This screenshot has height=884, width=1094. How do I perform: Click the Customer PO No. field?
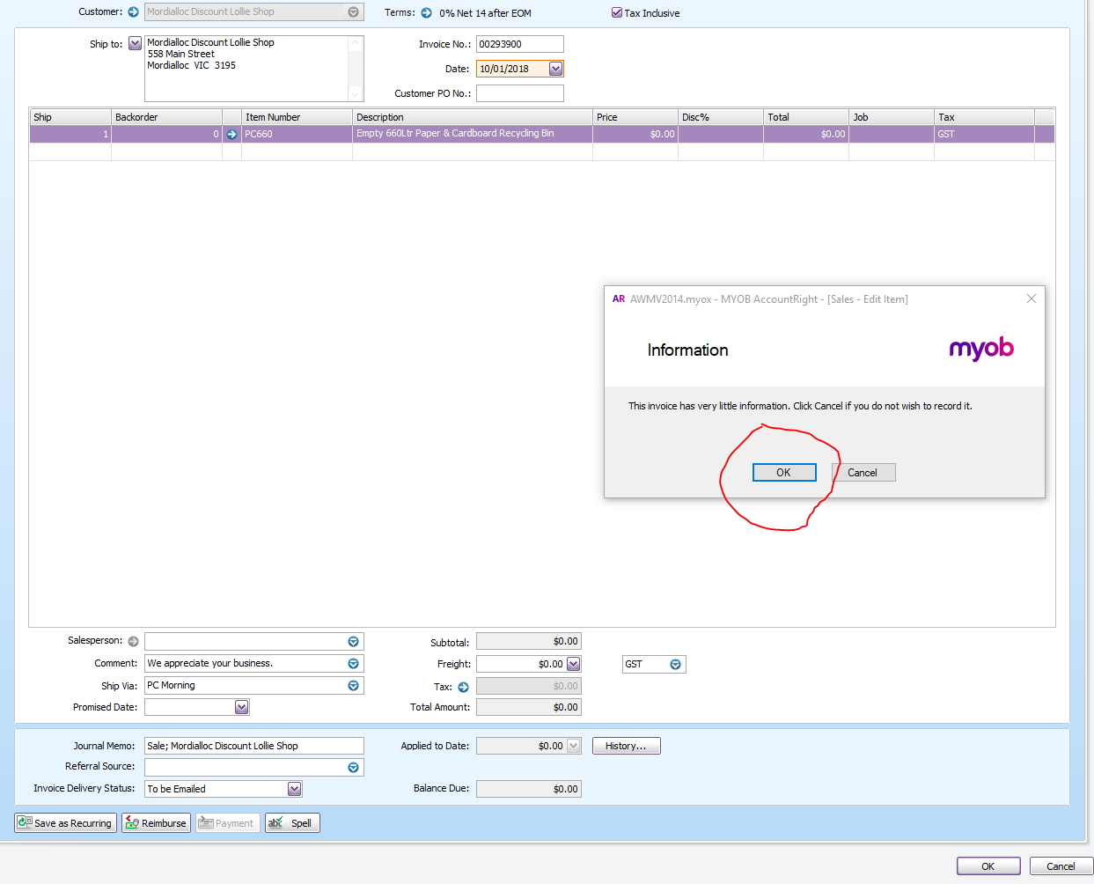pos(520,93)
